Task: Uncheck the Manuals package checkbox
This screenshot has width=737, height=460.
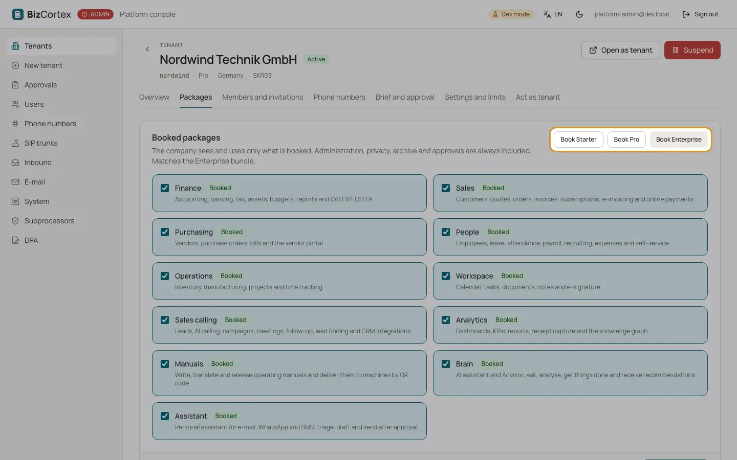Action: tap(165, 364)
